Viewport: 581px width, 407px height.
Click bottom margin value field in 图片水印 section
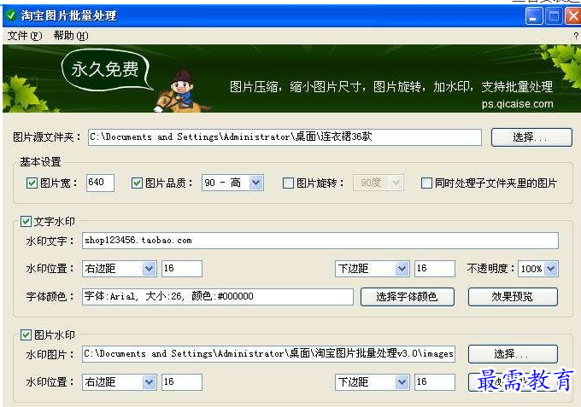[435, 382]
